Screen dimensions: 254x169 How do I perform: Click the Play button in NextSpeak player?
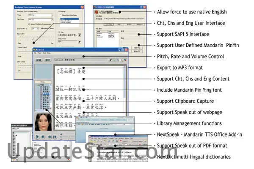[x=37, y=137]
